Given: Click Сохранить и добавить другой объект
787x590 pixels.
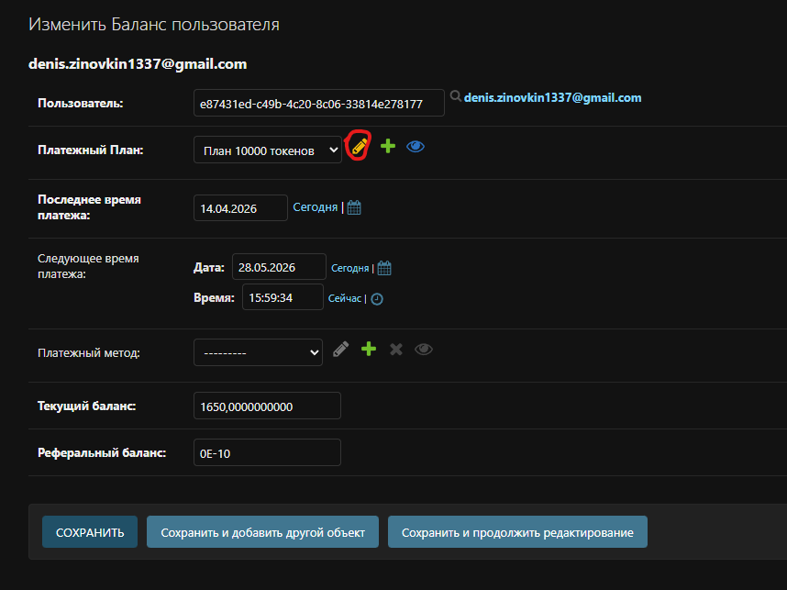Looking at the screenshot, I should (x=262, y=532).
